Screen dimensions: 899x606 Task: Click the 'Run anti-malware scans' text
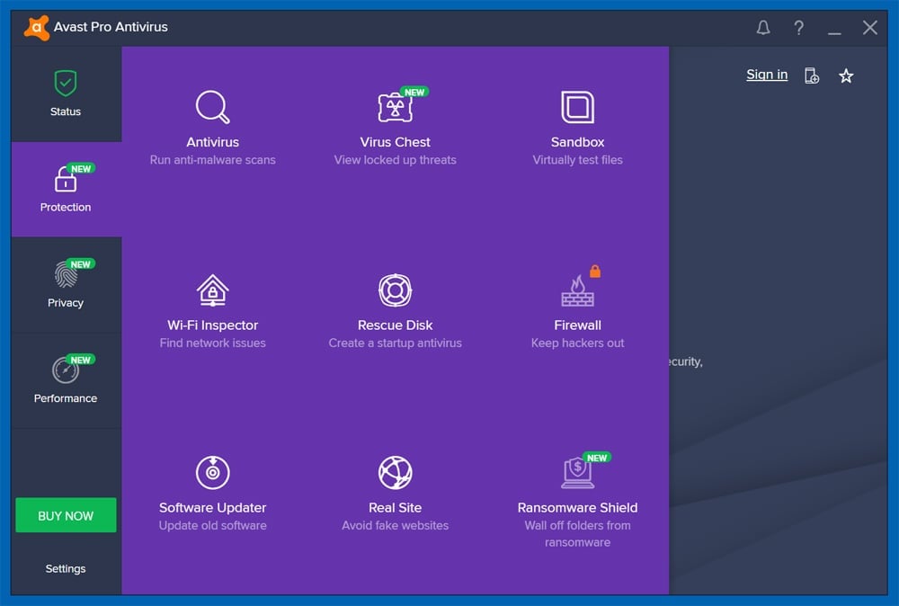pos(213,160)
